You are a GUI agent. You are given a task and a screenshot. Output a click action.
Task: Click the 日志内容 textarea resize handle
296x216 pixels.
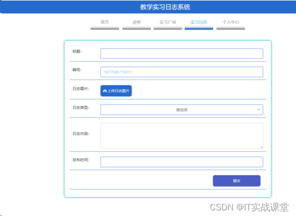(261, 147)
